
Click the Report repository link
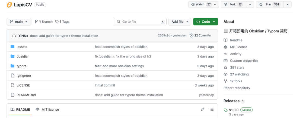pos(237,88)
